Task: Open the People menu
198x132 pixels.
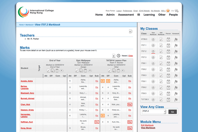Action: [173, 15]
